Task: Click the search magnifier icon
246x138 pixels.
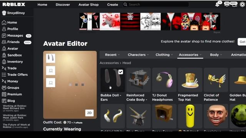Action: 125,4
